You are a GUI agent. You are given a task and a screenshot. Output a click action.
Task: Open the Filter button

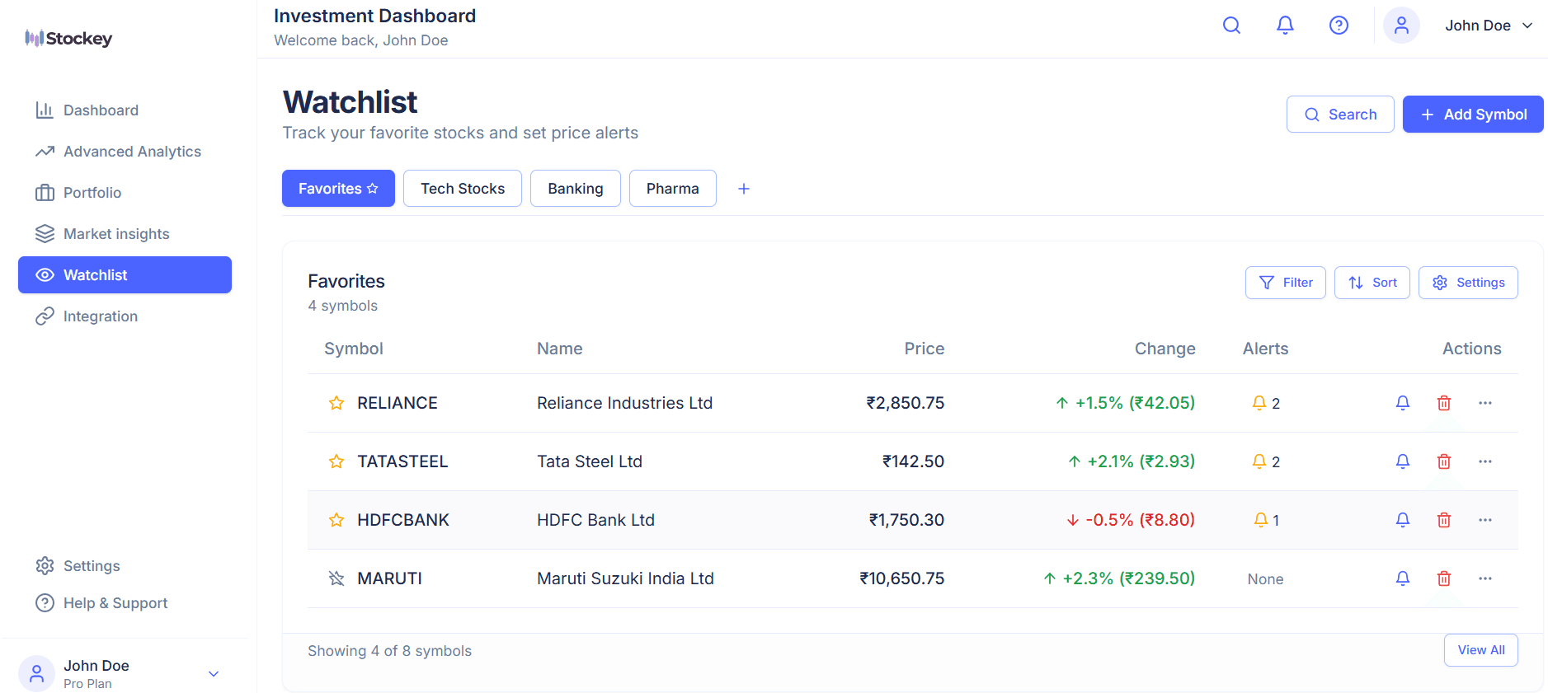[1286, 283]
